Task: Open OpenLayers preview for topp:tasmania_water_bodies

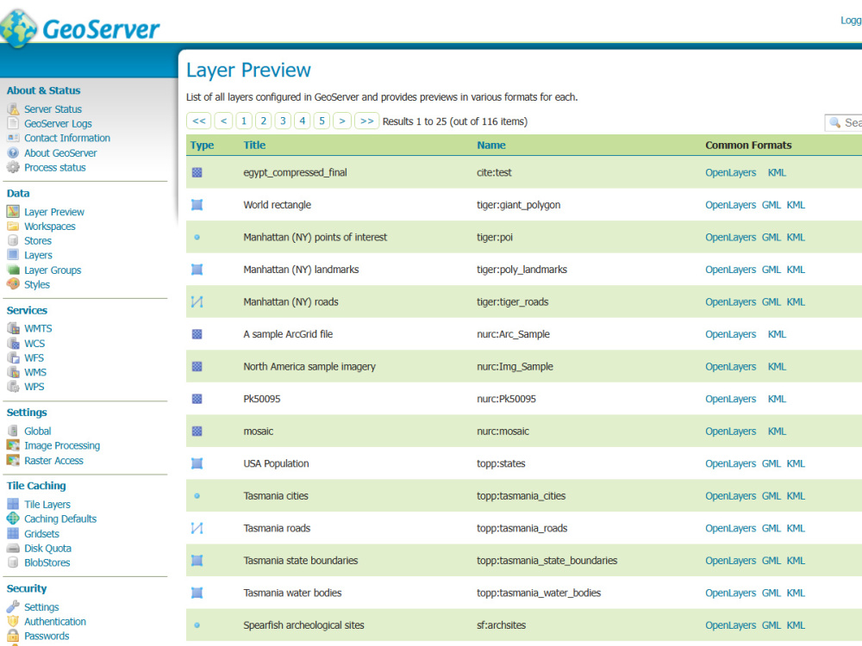Action: click(x=731, y=593)
